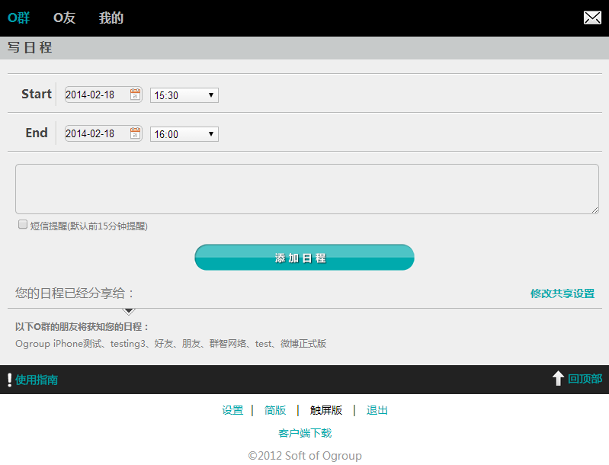This screenshot has height=465, width=609.
Task: Switch to the O群 tab
Action: (19, 18)
